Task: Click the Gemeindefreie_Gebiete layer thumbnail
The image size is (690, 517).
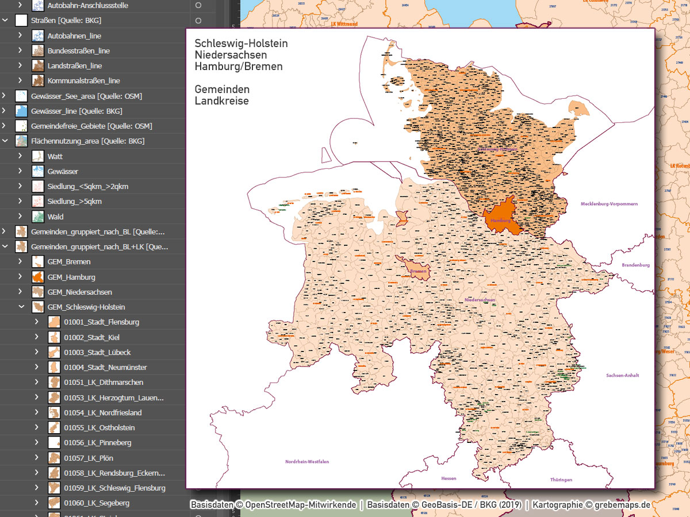Action: (x=21, y=126)
